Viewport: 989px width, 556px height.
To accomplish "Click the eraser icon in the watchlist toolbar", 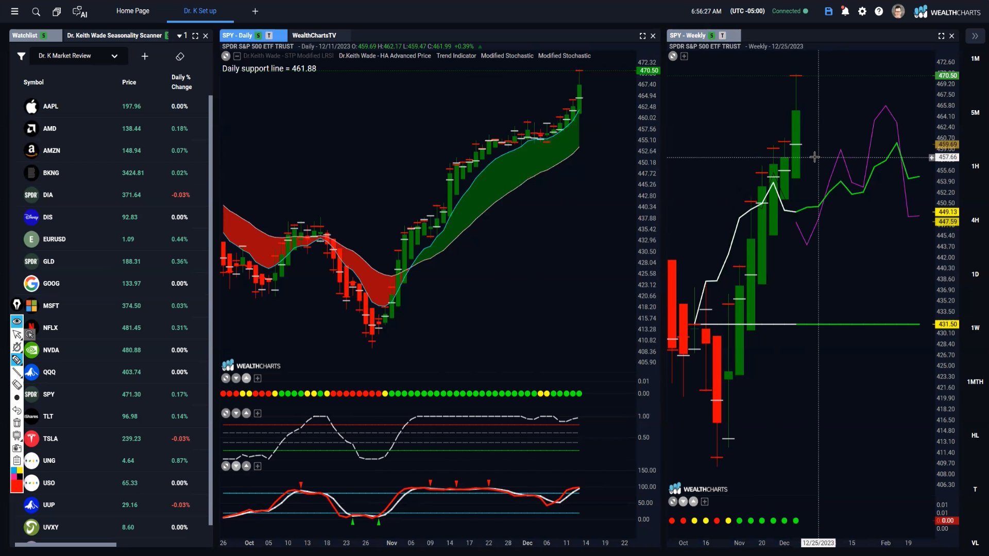I will [180, 56].
